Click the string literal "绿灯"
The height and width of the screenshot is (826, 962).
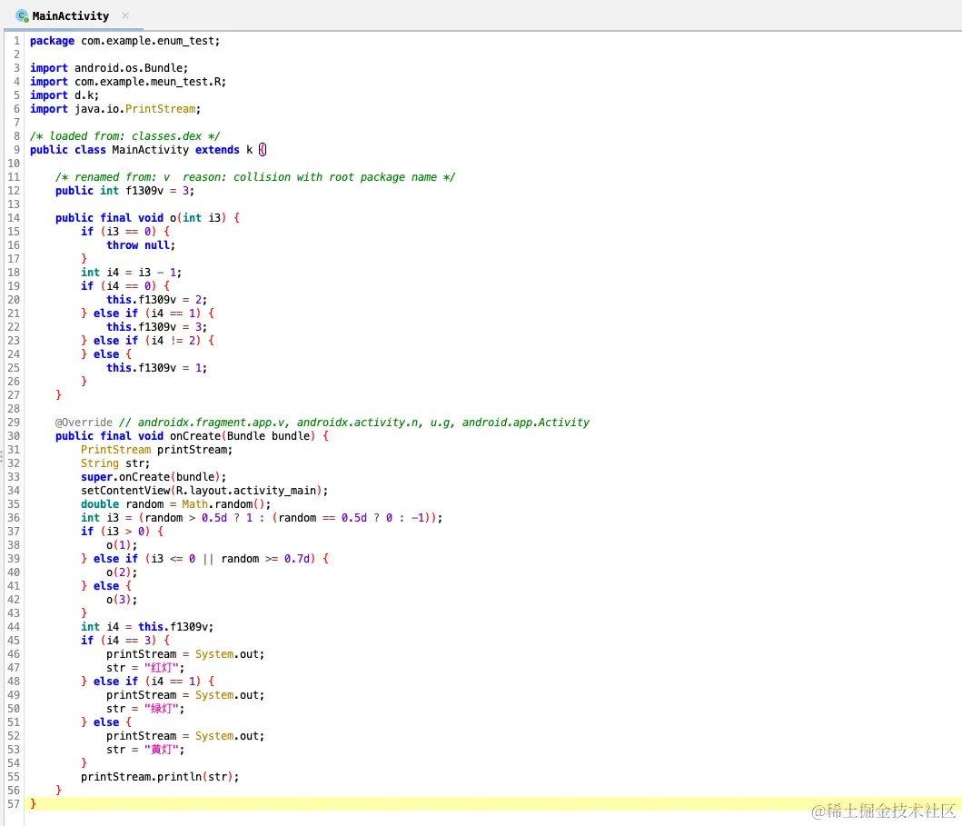point(162,708)
